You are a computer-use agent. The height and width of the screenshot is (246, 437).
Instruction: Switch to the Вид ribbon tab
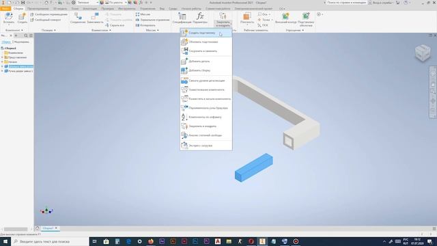click(162, 9)
